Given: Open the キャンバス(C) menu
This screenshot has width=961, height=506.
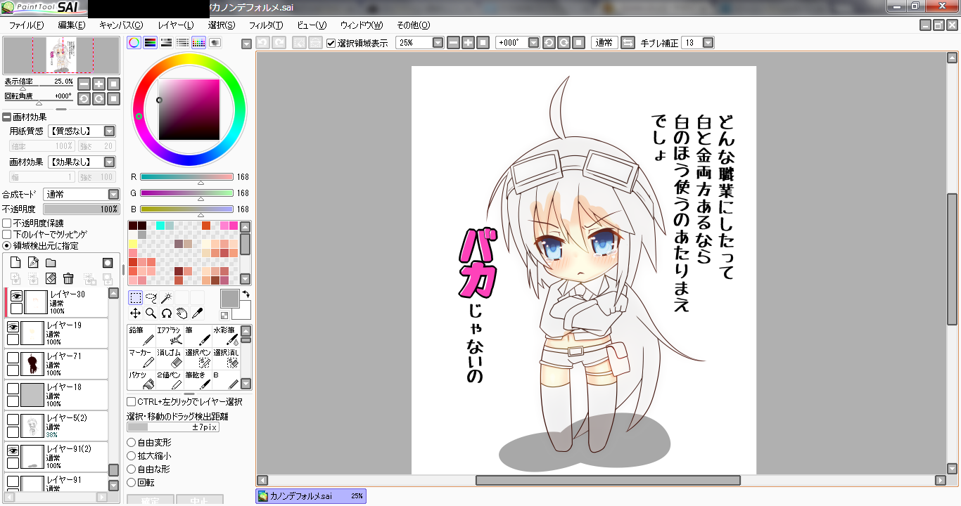Looking at the screenshot, I should point(121,25).
